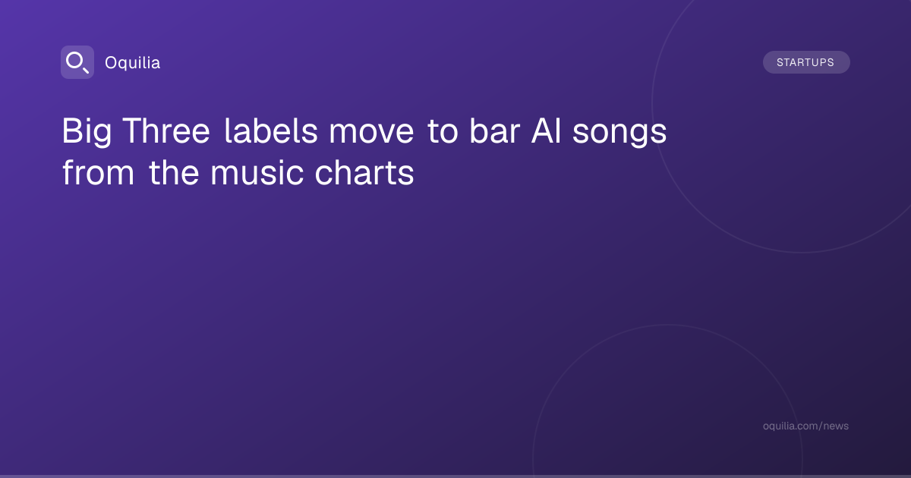911x478 pixels.
Task: Click the words 'Big Three' in headline
Action: click(x=136, y=132)
